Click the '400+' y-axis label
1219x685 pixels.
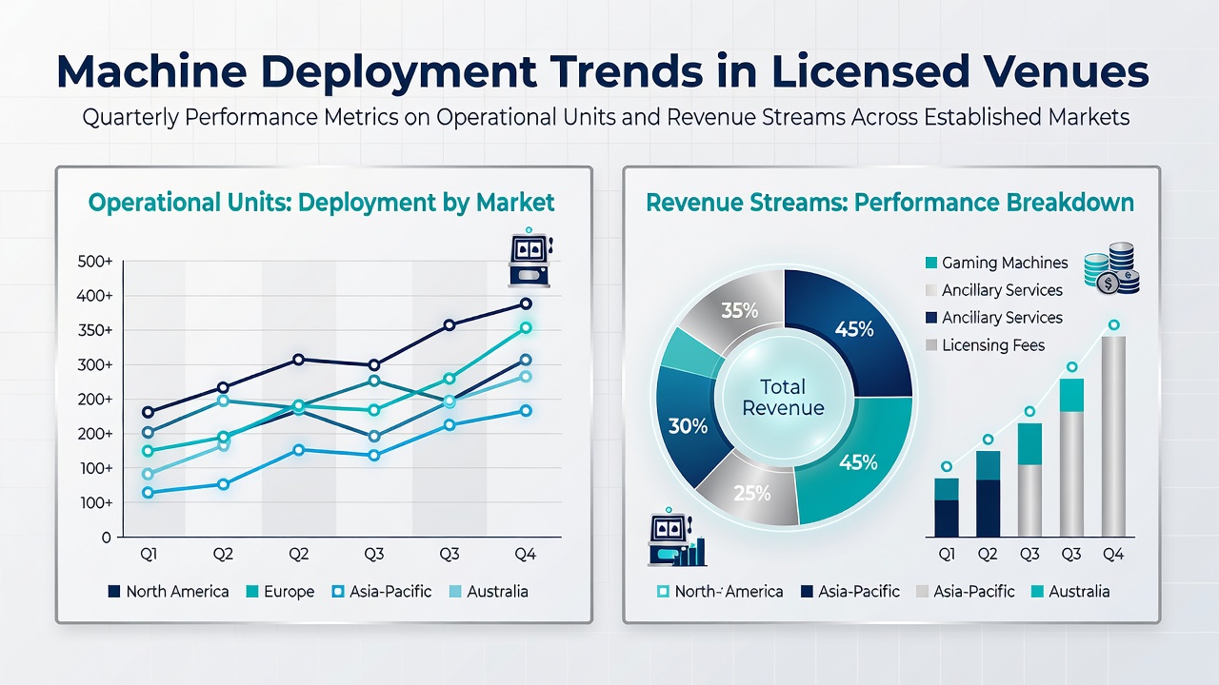[x=94, y=296]
